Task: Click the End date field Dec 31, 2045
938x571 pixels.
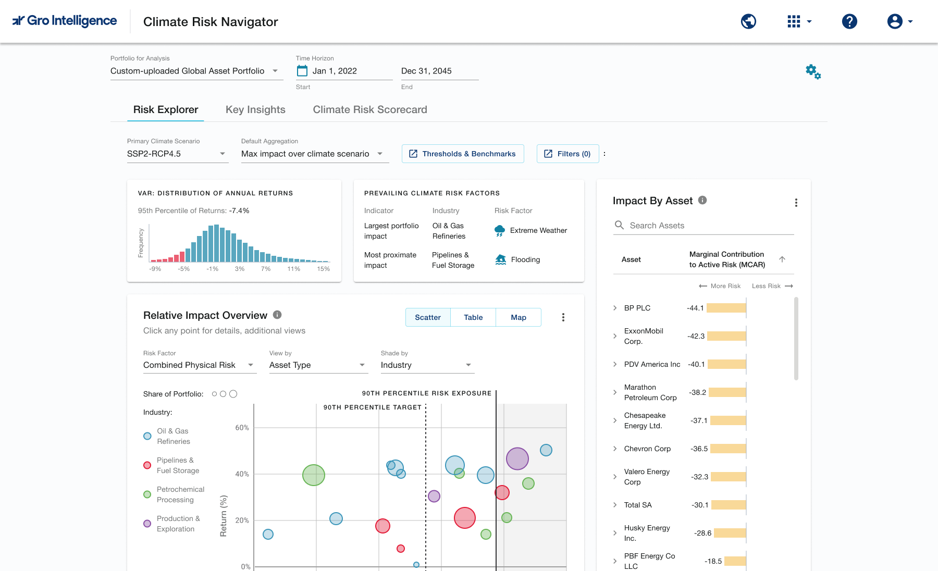Action: pos(439,71)
